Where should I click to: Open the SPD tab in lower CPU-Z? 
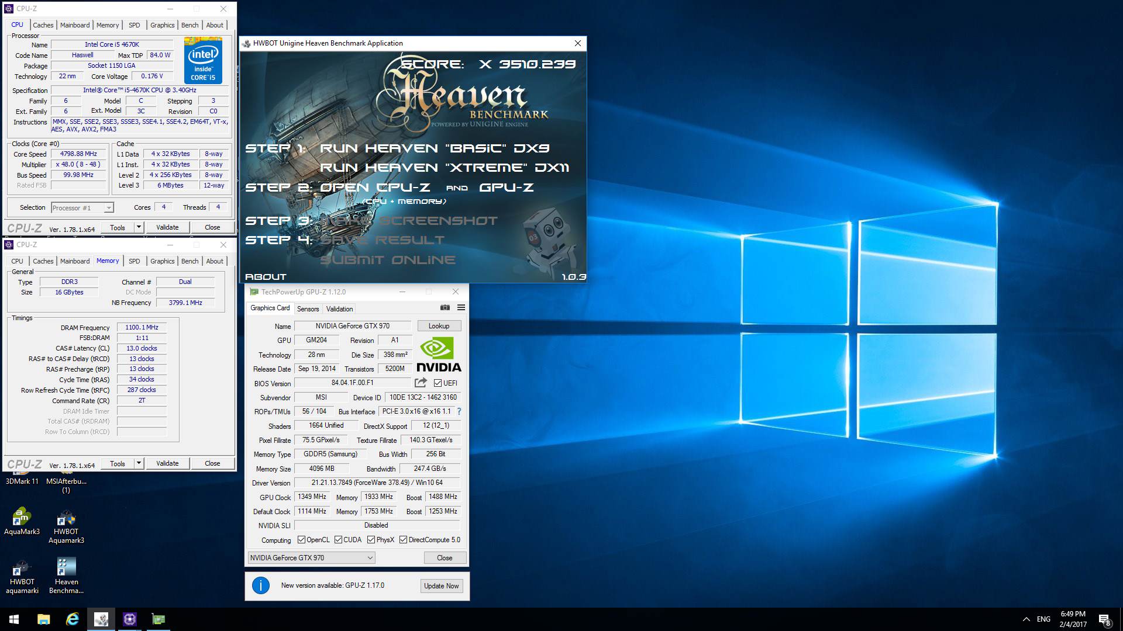(x=135, y=261)
